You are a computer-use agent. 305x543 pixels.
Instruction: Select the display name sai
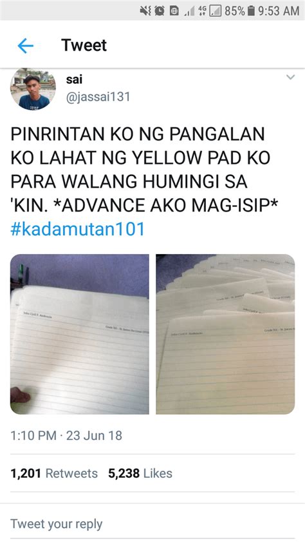click(74, 79)
